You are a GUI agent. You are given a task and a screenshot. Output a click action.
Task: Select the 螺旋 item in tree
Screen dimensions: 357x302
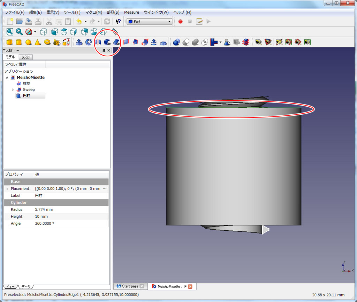[26, 84]
